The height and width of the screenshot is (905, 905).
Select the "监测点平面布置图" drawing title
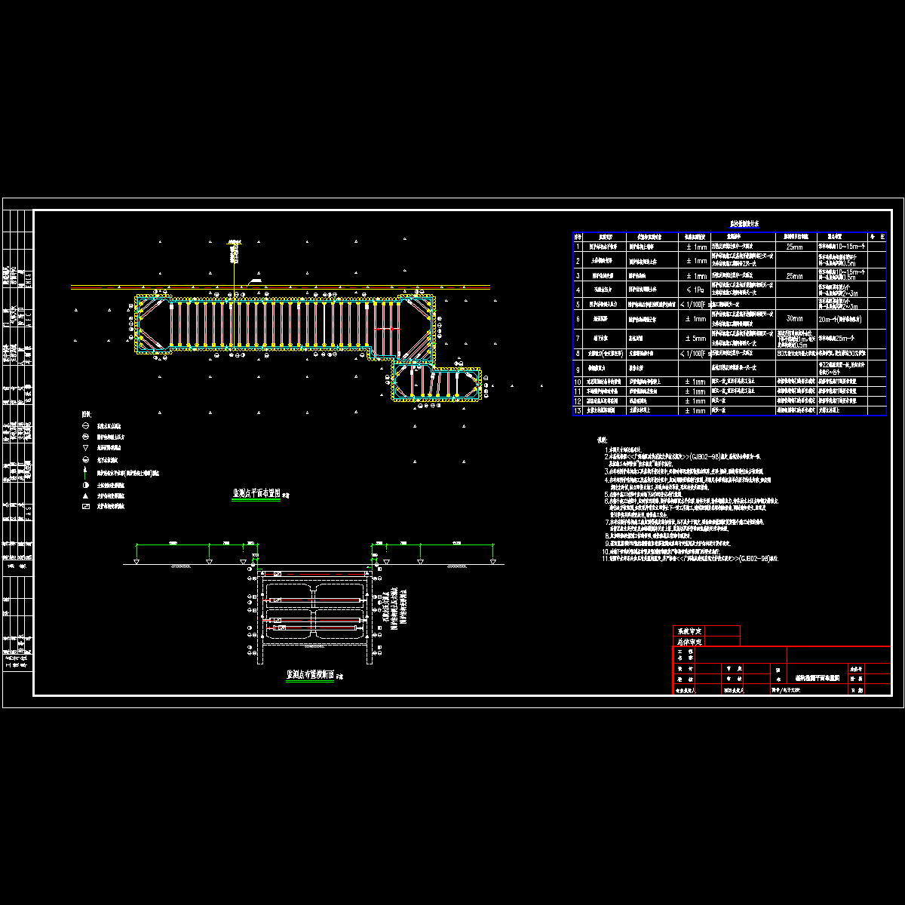tap(256, 493)
